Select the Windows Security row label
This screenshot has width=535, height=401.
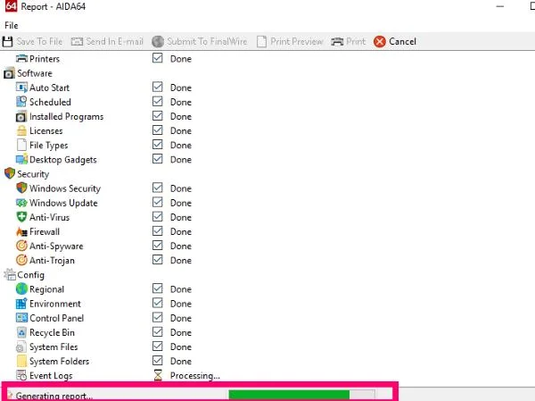(65, 188)
